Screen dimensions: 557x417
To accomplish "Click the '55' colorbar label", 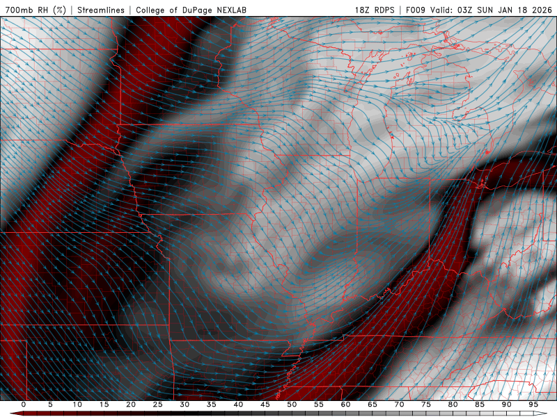I will point(319,404).
